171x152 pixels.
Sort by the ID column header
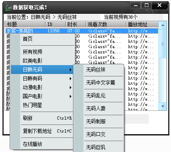click(x=55, y=24)
